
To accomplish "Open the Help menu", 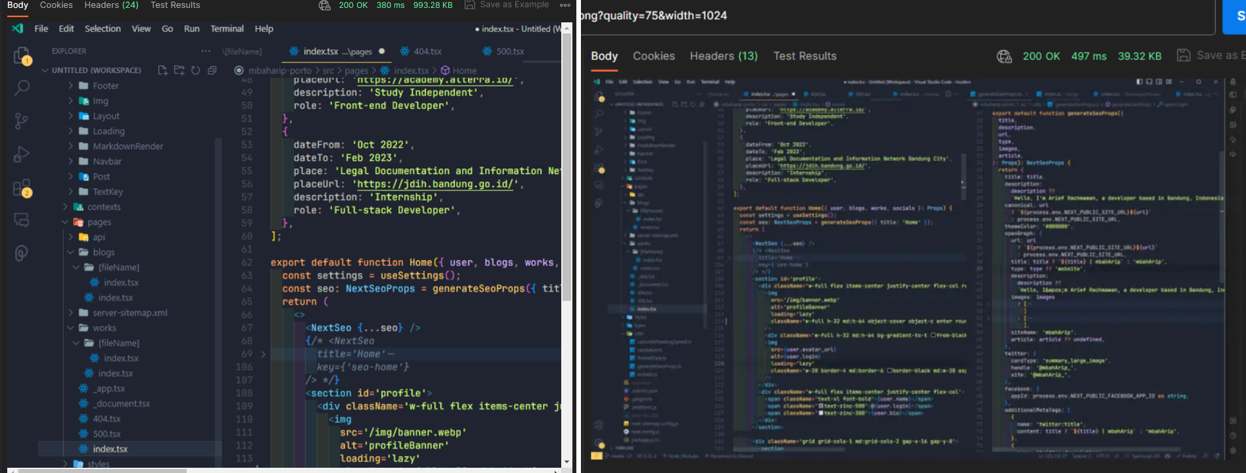I will pyautogui.click(x=264, y=29).
